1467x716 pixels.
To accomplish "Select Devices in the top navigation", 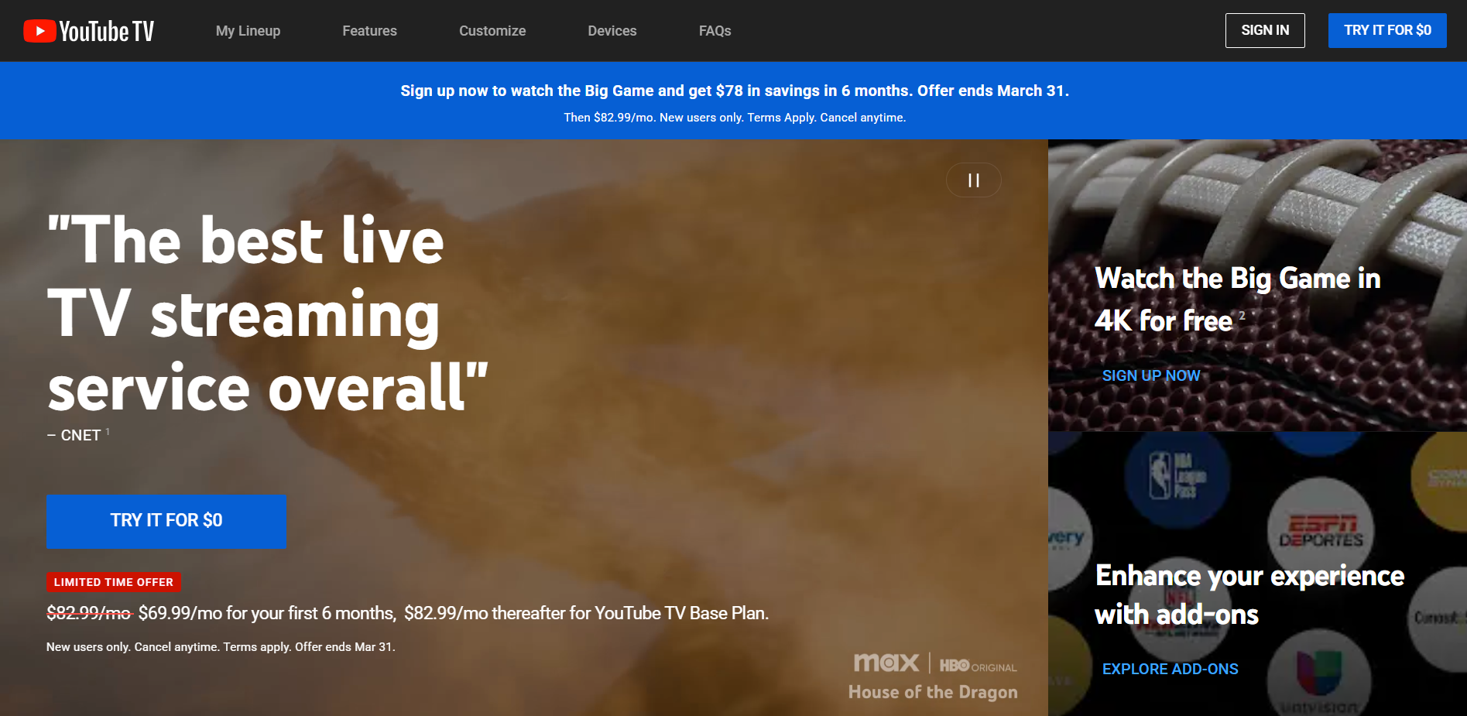I will [x=612, y=31].
